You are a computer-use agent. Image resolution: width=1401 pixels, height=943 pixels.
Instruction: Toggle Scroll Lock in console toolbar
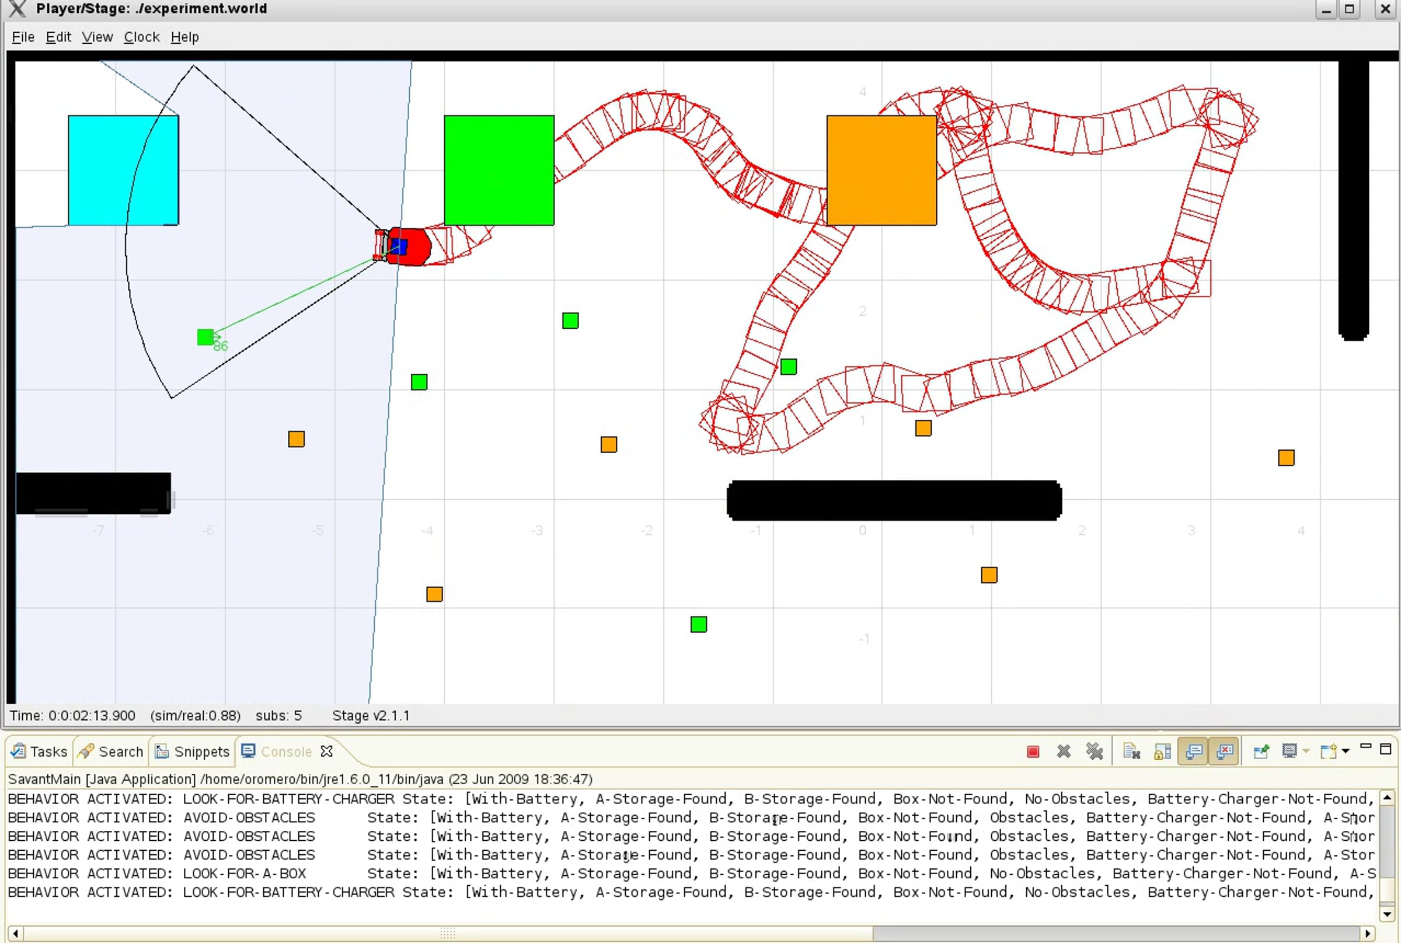pos(1162,751)
